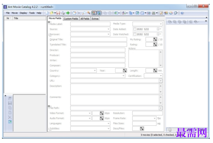
Task: Click the delete picture X in picture panel
Action: pyautogui.click(x=10, y=117)
